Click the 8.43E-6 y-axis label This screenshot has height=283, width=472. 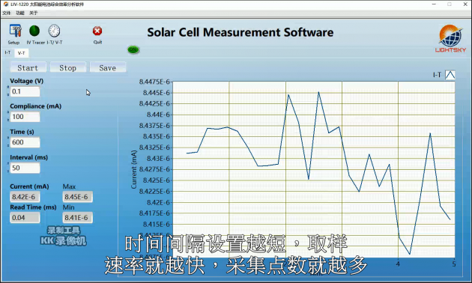(158, 158)
